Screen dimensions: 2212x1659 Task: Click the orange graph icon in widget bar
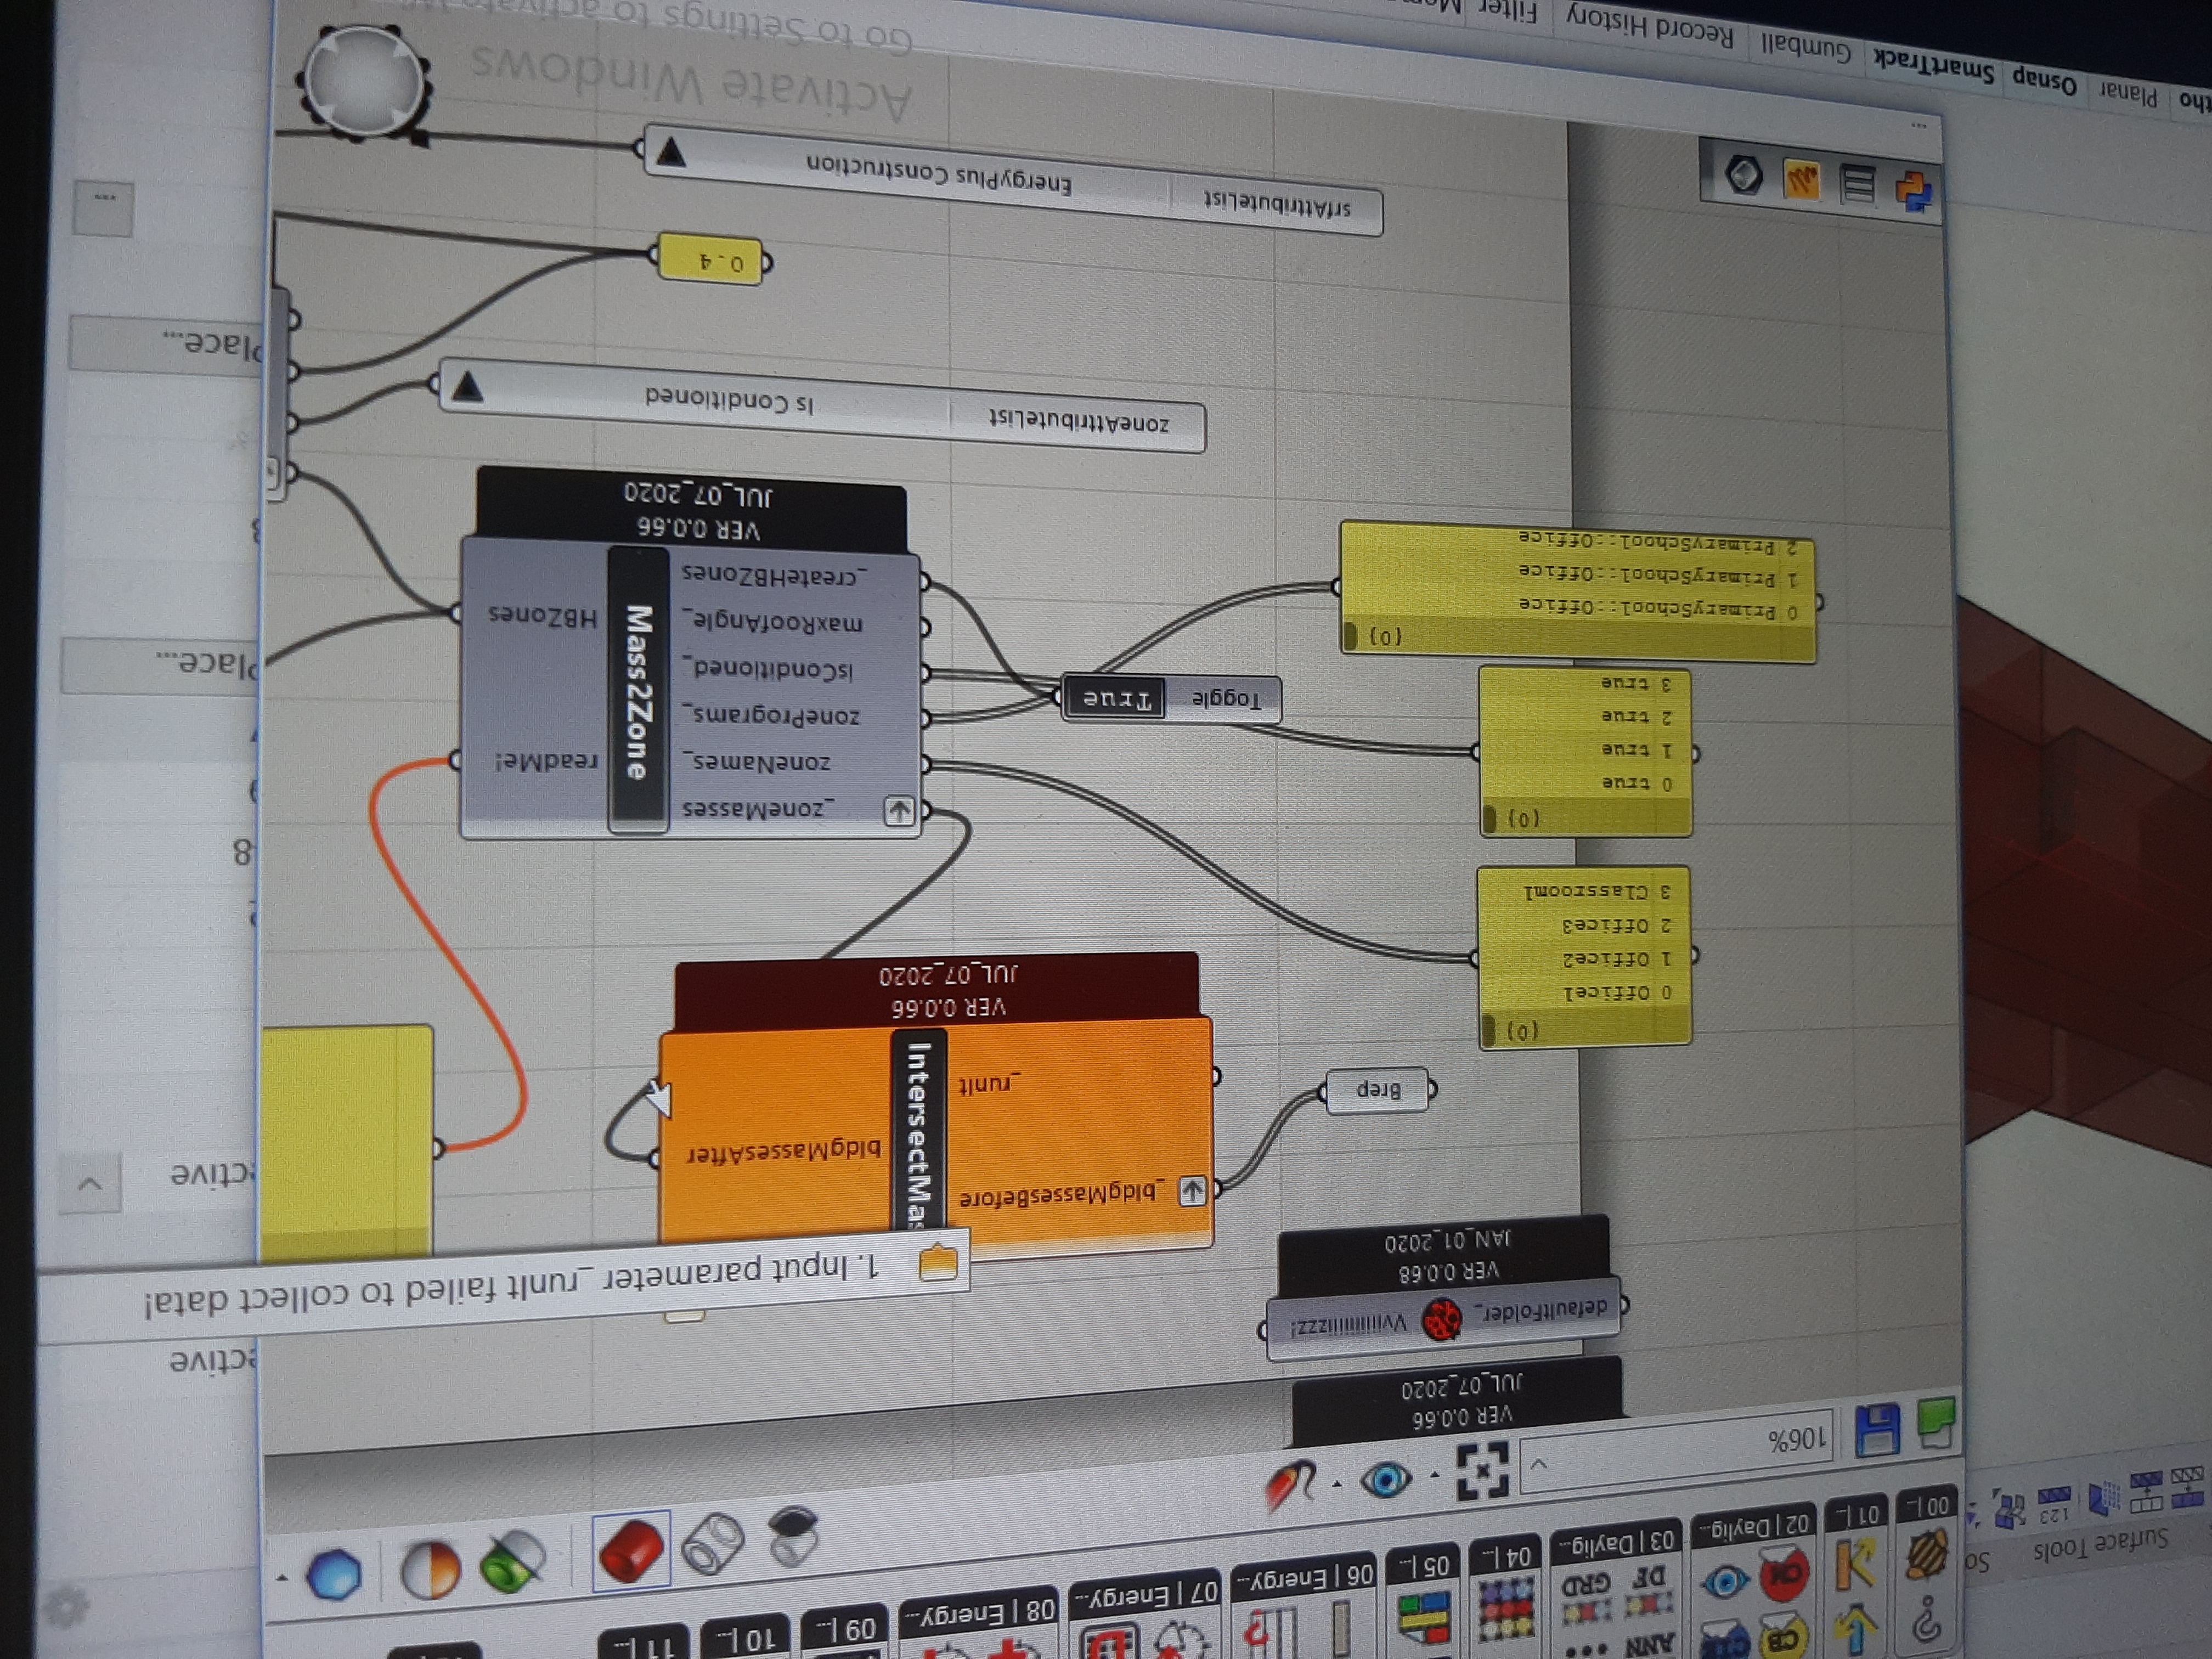pos(1801,180)
